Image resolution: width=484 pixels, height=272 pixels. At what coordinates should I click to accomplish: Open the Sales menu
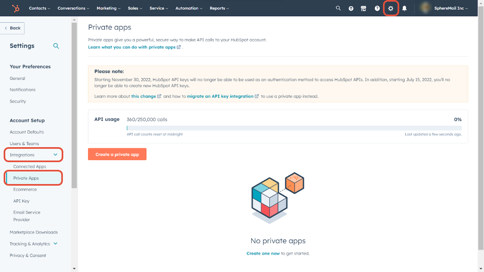coord(135,9)
